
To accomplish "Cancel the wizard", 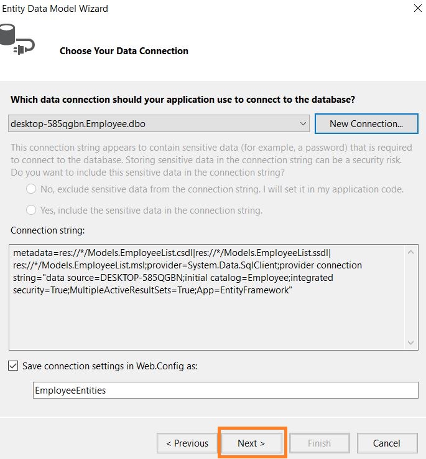I will (x=386, y=443).
